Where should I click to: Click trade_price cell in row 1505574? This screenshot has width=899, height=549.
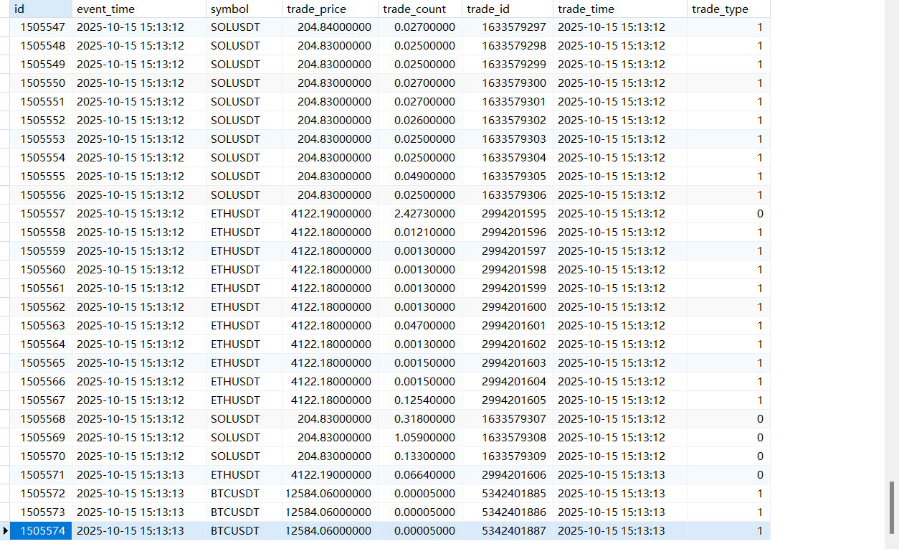[x=330, y=531]
